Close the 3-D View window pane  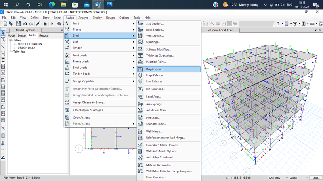[319, 30]
